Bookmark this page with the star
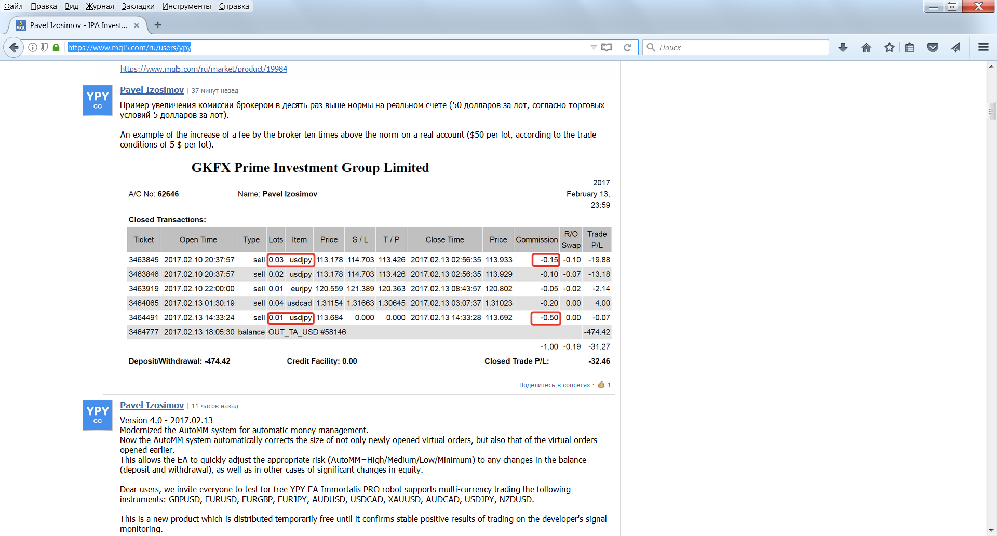Viewport: 997px width, 536px height. click(890, 47)
